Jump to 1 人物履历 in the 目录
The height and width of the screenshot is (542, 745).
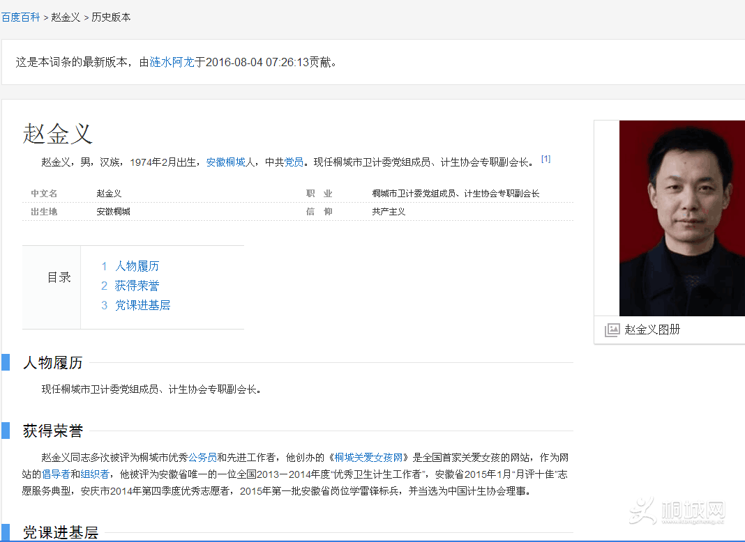[130, 266]
